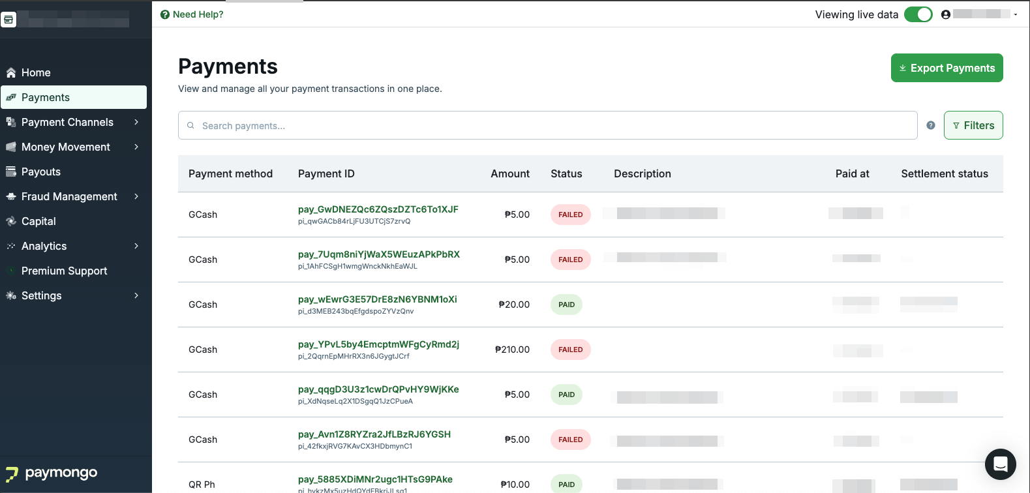
Task: Go to Home in sidebar
Action: point(74,72)
